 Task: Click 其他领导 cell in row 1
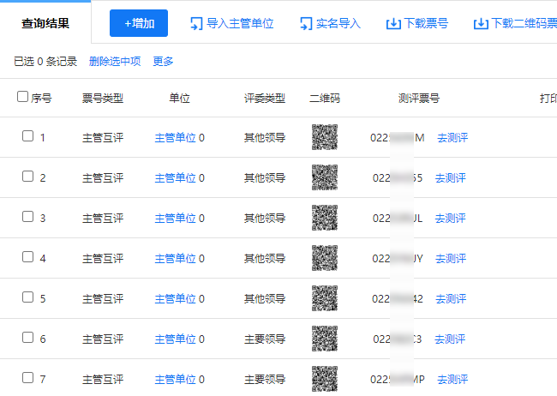(x=265, y=137)
